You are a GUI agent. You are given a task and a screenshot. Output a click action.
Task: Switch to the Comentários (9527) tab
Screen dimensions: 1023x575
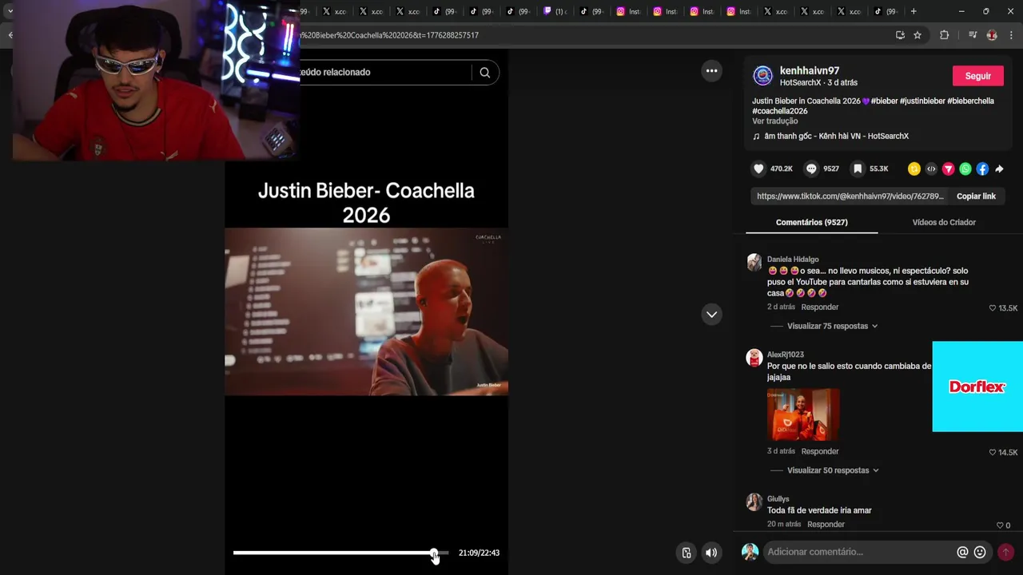point(811,222)
